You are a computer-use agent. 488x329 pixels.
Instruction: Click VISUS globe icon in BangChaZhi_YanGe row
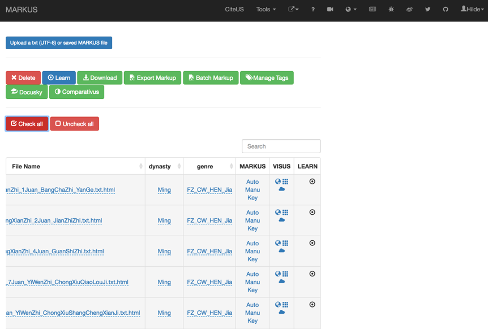pos(278,181)
